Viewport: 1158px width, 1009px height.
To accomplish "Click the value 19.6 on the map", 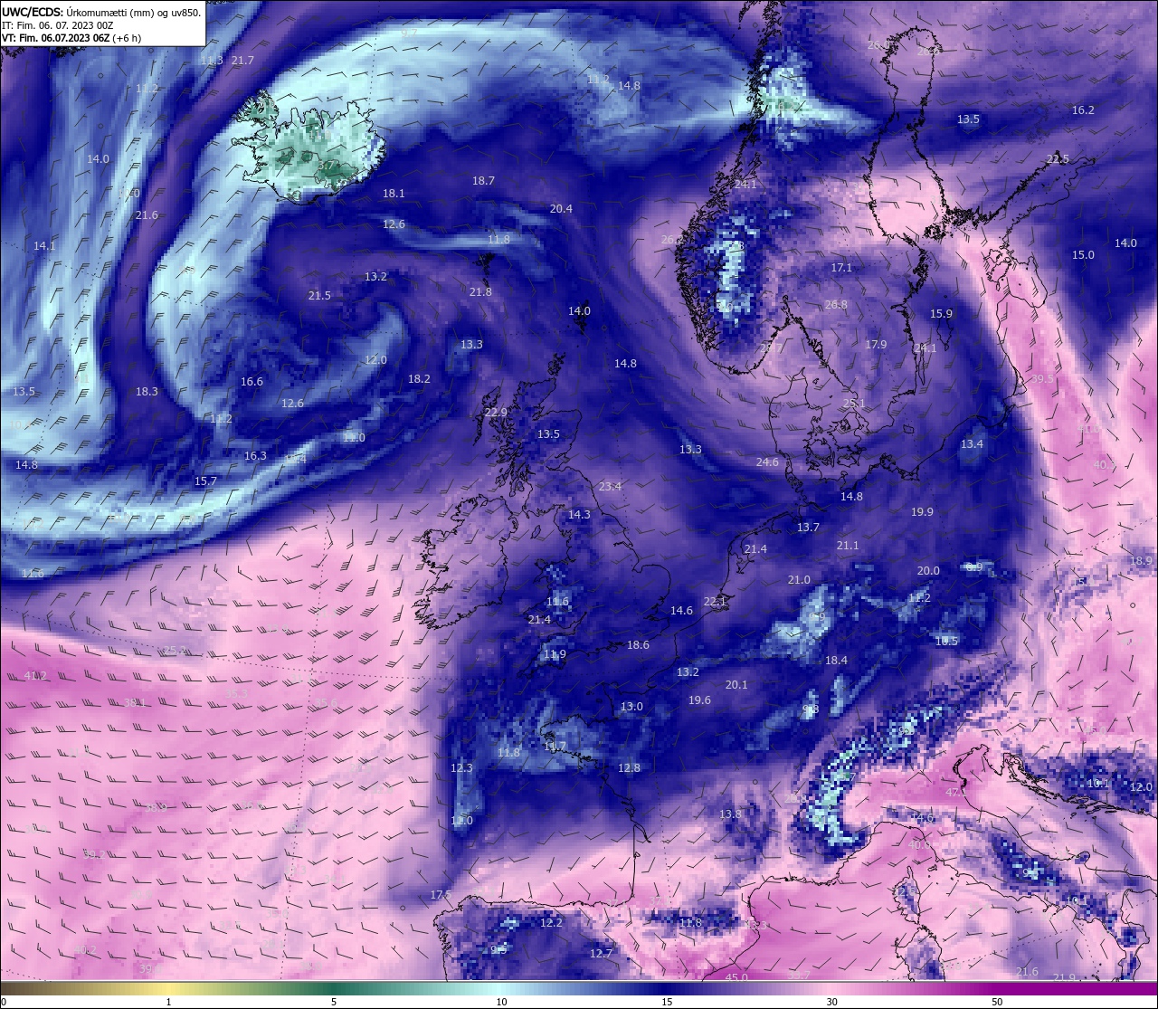I will (699, 700).
